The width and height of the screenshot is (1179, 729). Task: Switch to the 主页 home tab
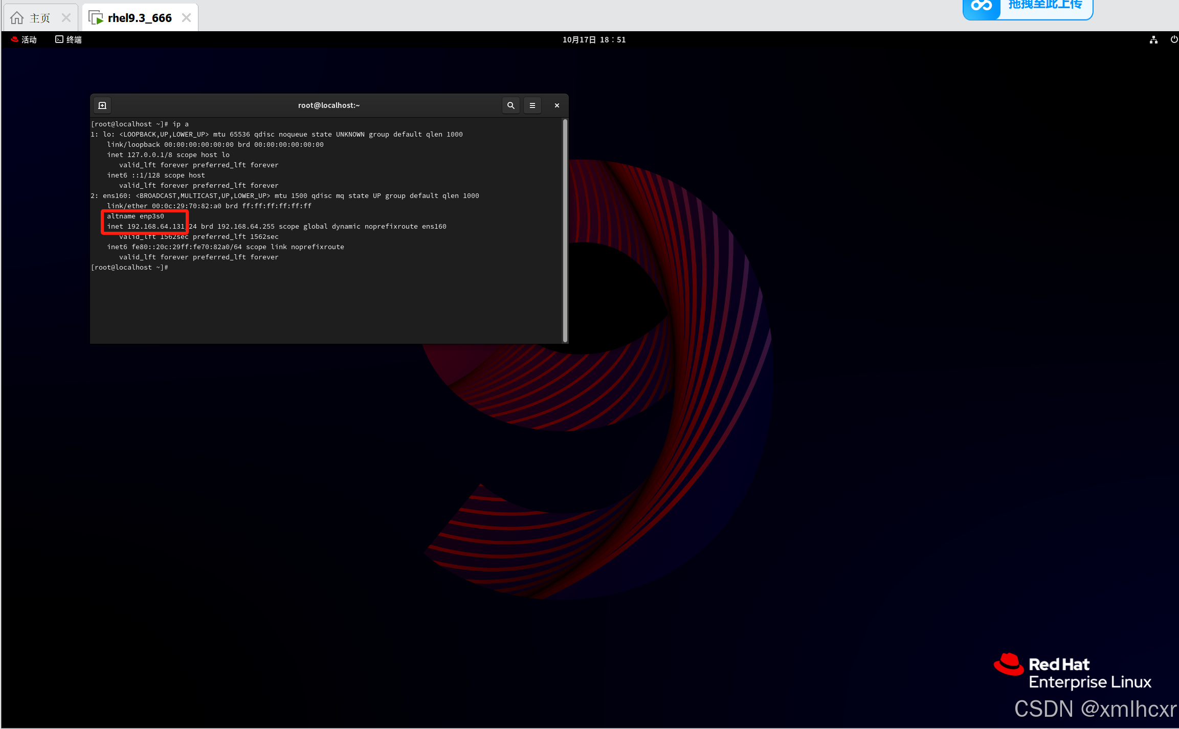pyautogui.click(x=39, y=18)
